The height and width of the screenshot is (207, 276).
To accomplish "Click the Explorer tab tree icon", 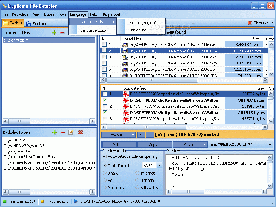I will coord(28,23).
